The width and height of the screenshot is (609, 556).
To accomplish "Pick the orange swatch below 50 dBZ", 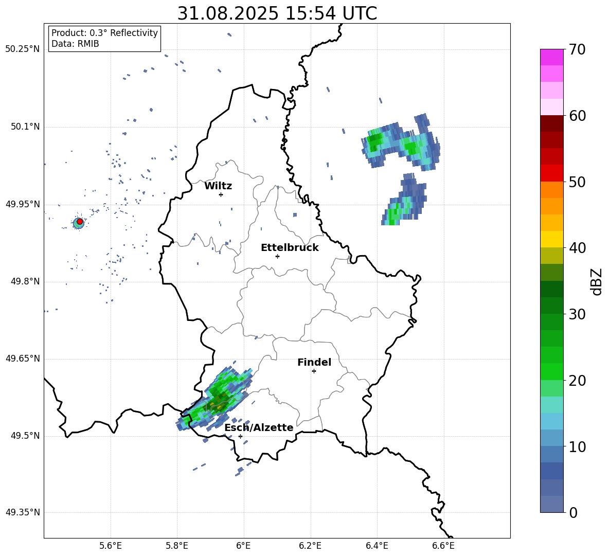I will [x=551, y=190].
